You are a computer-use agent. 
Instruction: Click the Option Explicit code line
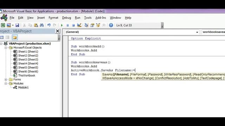click(86, 38)
